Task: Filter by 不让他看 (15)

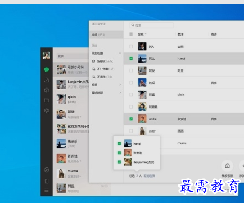Action: [106, 69]
